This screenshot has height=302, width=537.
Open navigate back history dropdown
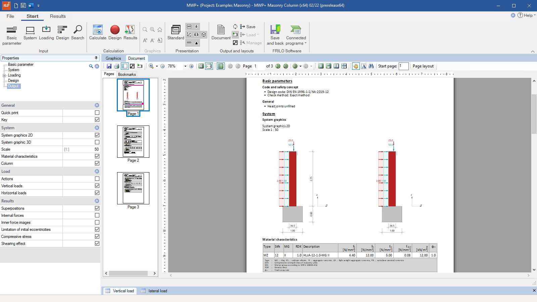coord(300,66)
